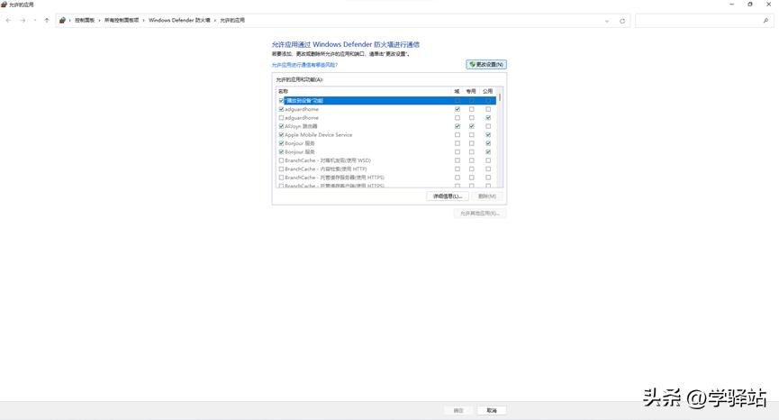The image size is (779, 420).
Task: Click the 更改设置(N) button
Action: pyautogui.click(x=486, y=65)
